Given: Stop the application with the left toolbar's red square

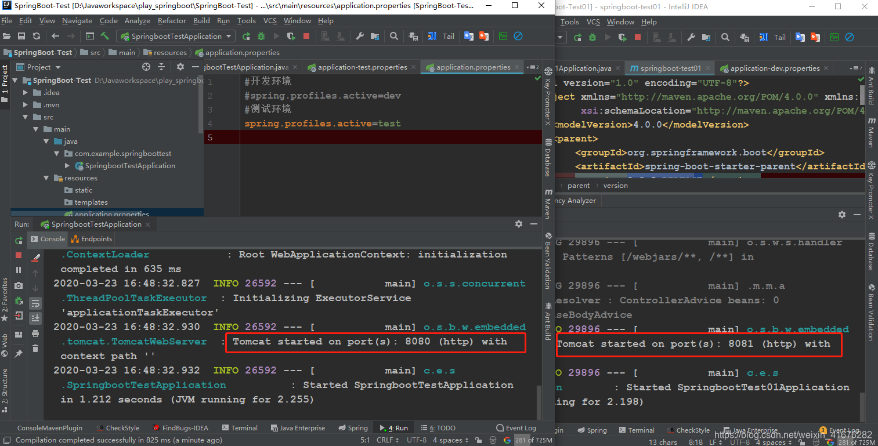Looking at the screenshot, I should click(x=306, y=36).
